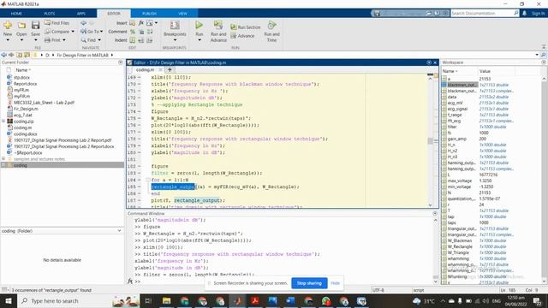The width and height of the screenshot is (548, 308).
Task: Click the editor vertical scrollbar
Action: [x=430, y=141]
